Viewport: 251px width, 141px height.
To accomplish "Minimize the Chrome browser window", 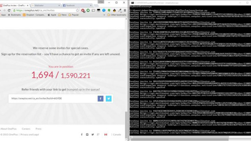I will pos(109,3).
